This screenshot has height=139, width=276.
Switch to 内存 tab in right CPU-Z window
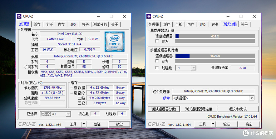click(191, 25)
